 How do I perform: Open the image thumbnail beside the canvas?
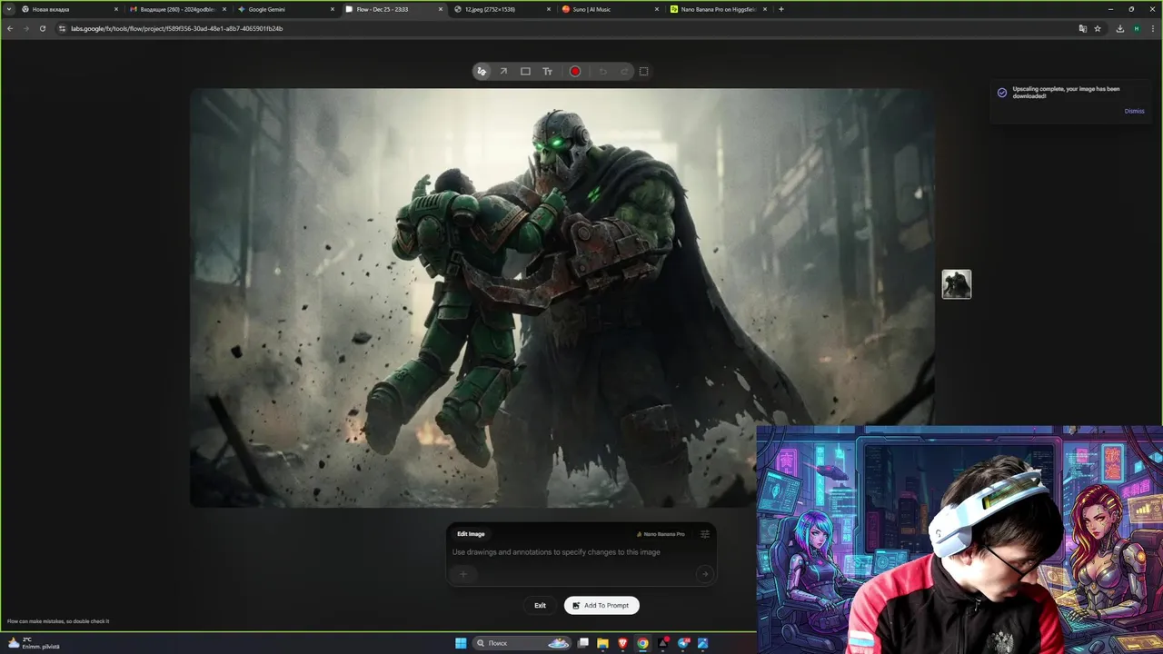coord(957,284)
